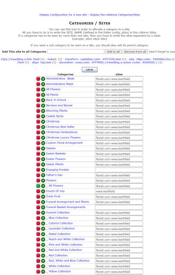
Task: Click the green edit icon next to Daisies
Action: tap(43, 149)
